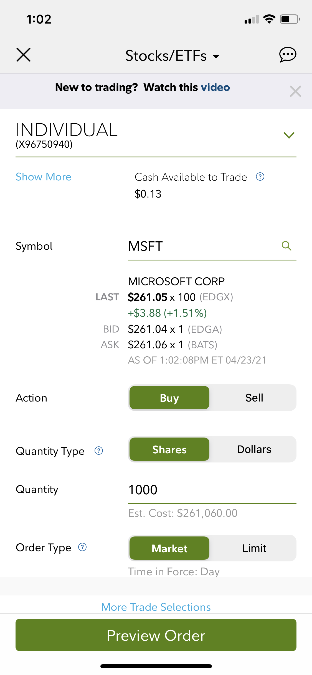Open Stocks/ETFs trade type dropdown
The width and height of the screenshot is (312, 675).
172,56
